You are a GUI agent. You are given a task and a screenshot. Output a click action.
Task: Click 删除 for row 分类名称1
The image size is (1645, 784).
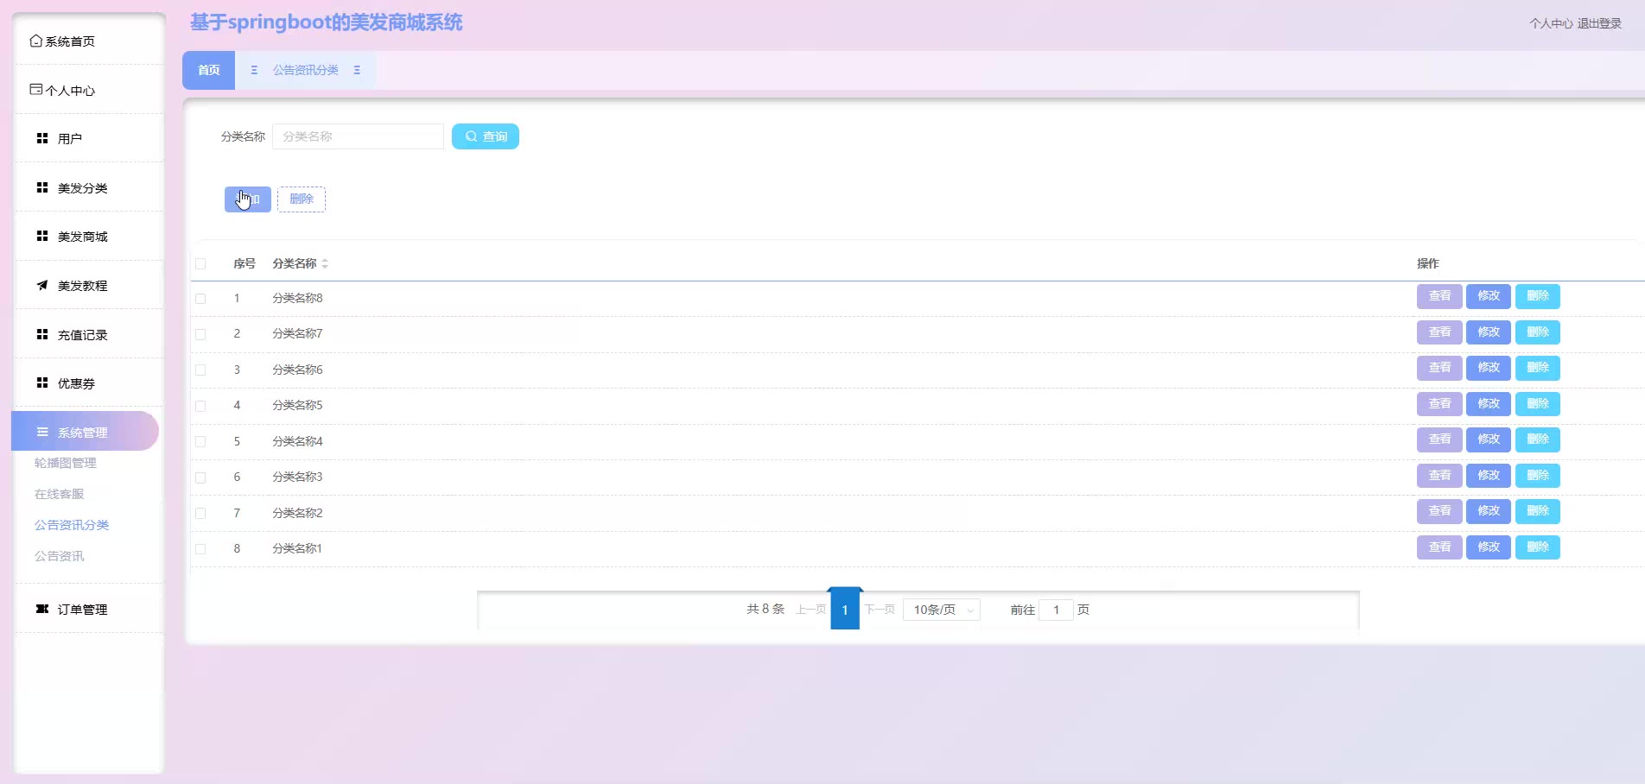click(x=1538, y=547)
